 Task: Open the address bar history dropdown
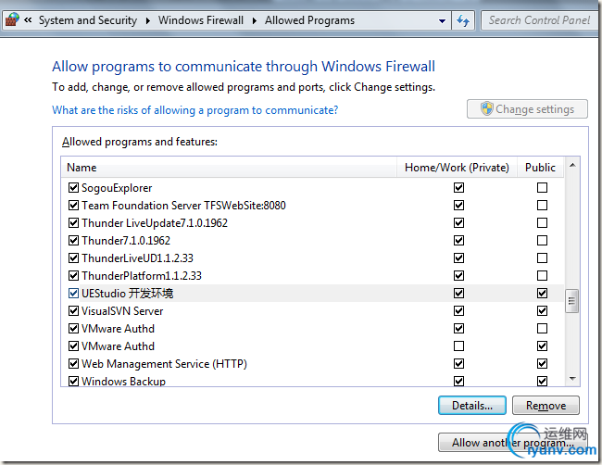[443, 20]
